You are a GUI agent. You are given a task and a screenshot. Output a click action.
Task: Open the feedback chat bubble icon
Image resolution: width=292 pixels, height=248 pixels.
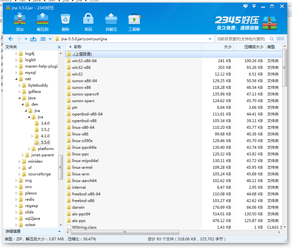(x=245, y=6)
